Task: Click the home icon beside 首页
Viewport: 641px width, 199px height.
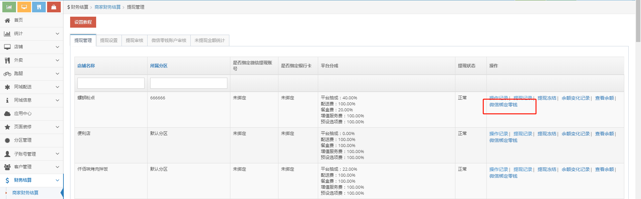Action: (7, 20)
